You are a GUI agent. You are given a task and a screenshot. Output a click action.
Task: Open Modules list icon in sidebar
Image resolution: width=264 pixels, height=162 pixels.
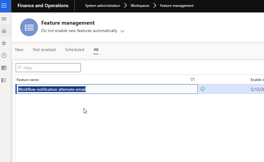4,80
